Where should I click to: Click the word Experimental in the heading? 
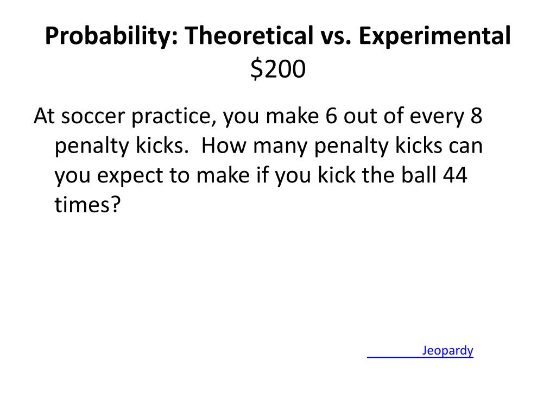point(435,36)
